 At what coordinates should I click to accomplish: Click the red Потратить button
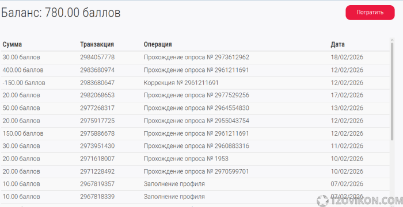(x=370, y=13)
